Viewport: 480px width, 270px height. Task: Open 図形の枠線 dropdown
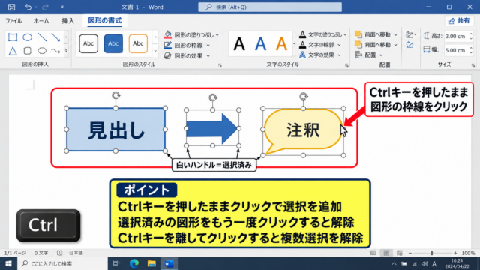click(x=187, y=45)
